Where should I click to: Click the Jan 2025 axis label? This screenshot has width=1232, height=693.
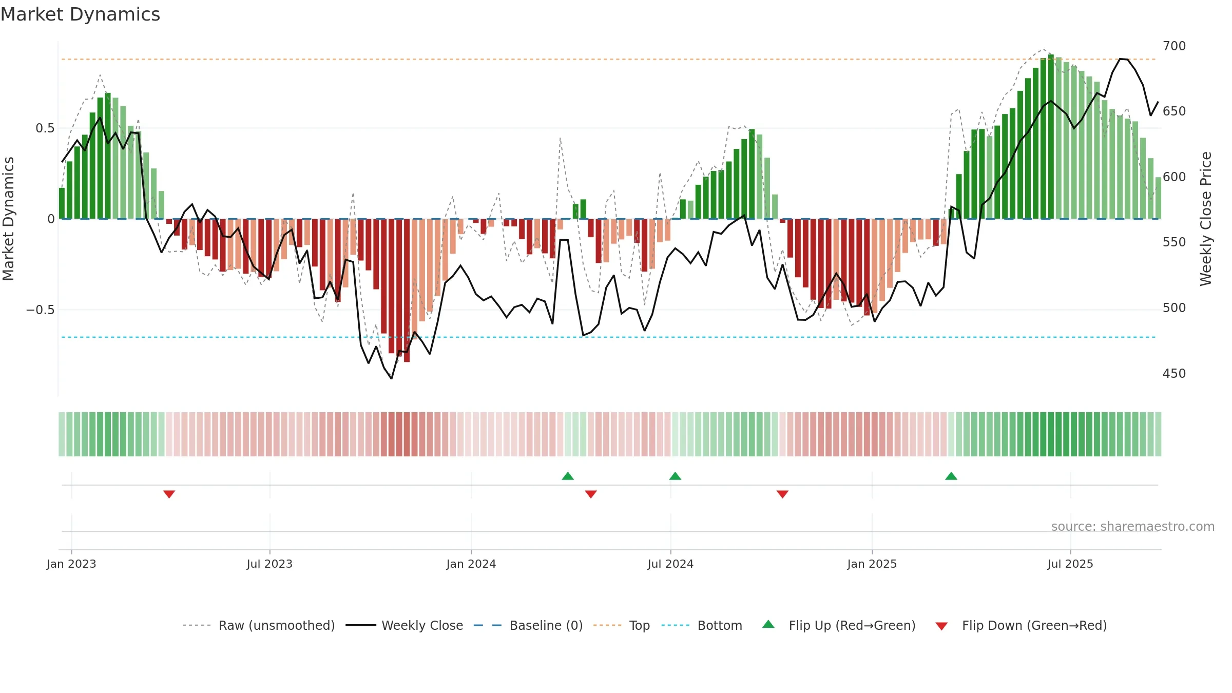[872, 564]
